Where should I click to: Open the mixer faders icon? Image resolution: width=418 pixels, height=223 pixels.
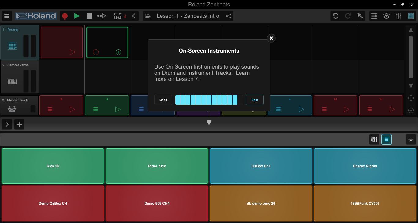[399, 16]
